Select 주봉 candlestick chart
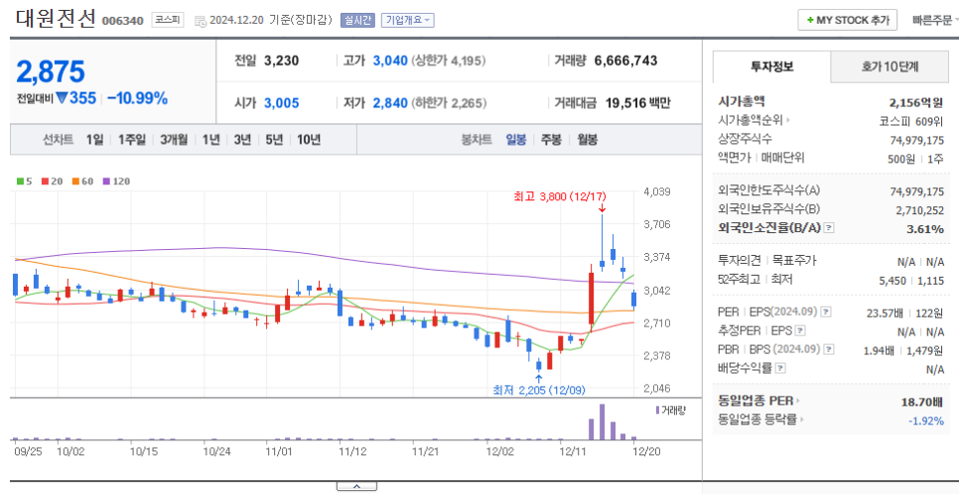Screen dimensions: 959x494 coord(550,140)
